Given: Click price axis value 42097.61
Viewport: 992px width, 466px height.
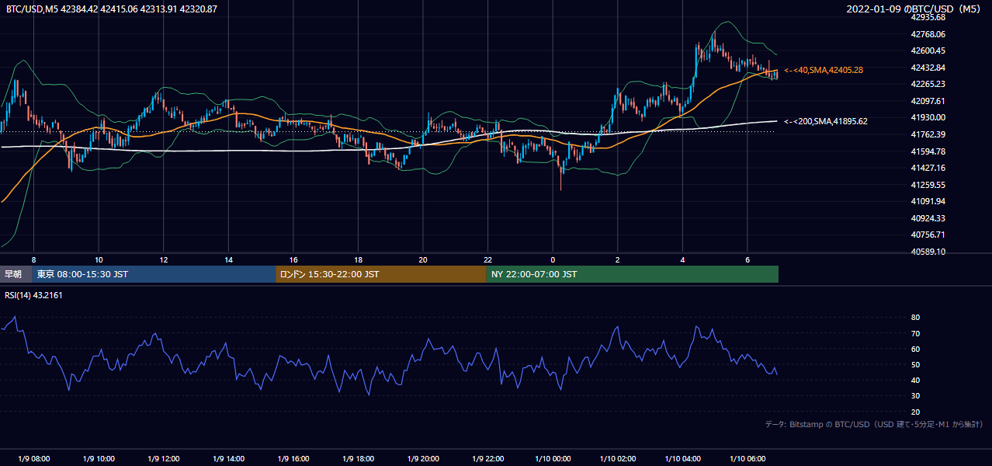Looking at the screenshot, I should tap(928, 101).
